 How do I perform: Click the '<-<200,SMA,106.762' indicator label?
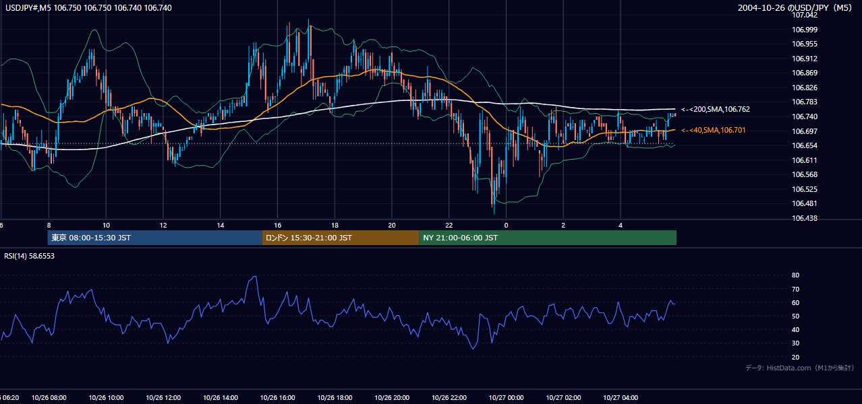(x=716, y=109)
